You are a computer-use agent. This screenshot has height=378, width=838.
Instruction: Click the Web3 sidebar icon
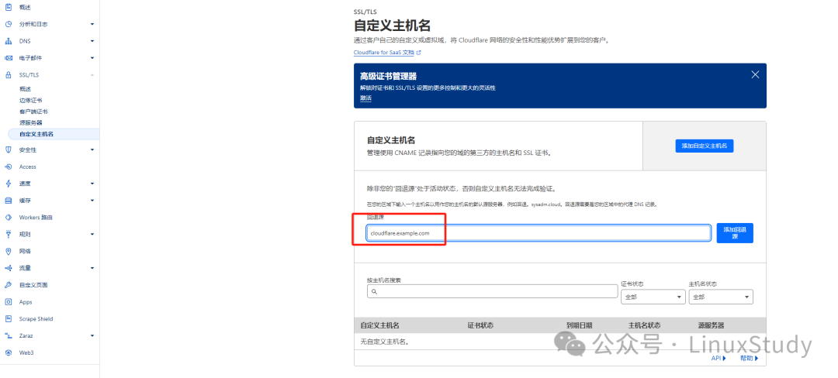(x=9, y=353)
